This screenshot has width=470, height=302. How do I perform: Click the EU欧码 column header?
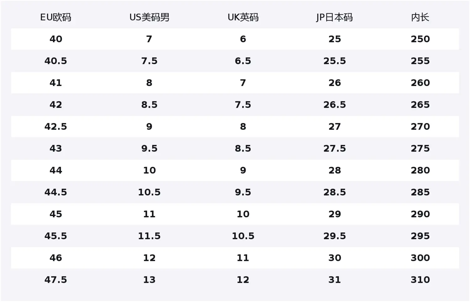point(56,17)
